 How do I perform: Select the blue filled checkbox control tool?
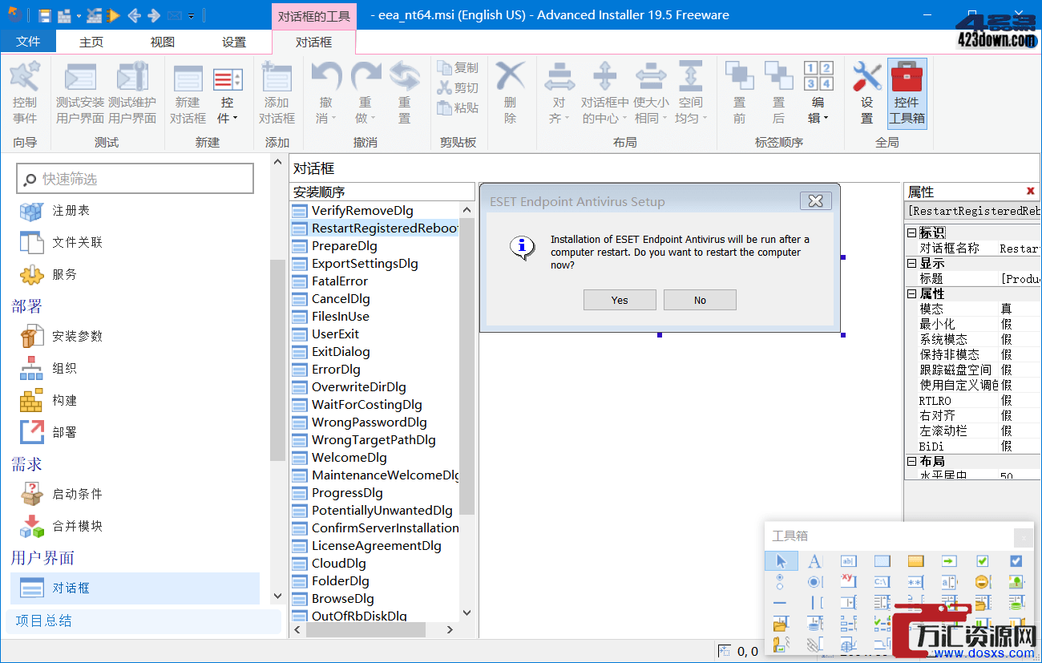tap(1016, 561)
